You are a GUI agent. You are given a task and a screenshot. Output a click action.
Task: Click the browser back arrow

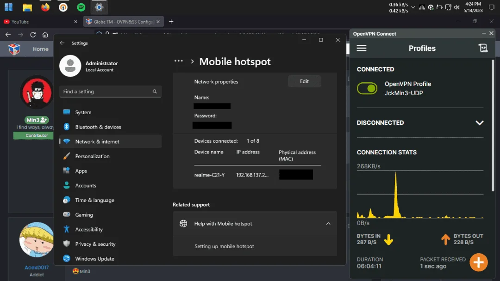point(8,35)
